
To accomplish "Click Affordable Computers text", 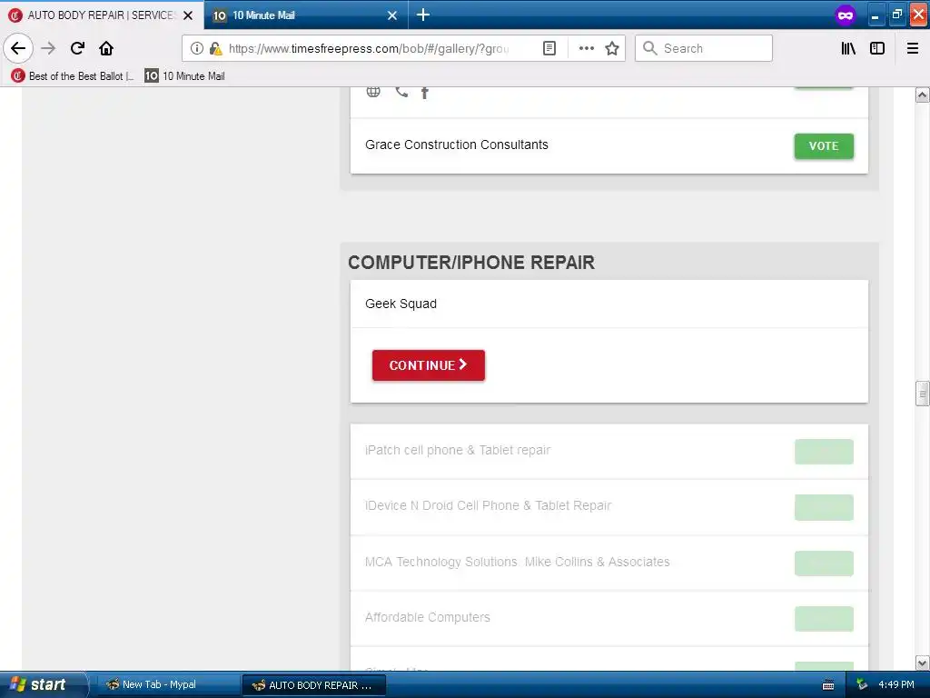I will [428, 617].
